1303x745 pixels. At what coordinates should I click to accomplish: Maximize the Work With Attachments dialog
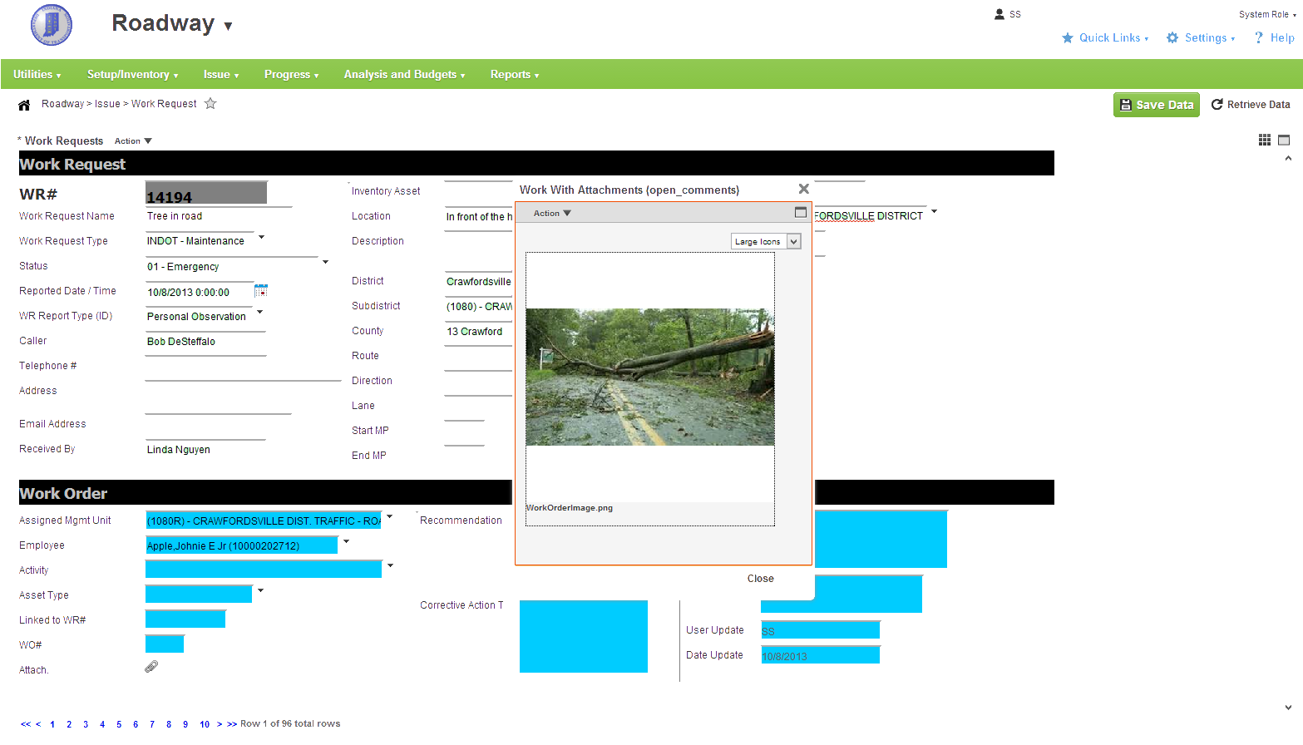800,212
